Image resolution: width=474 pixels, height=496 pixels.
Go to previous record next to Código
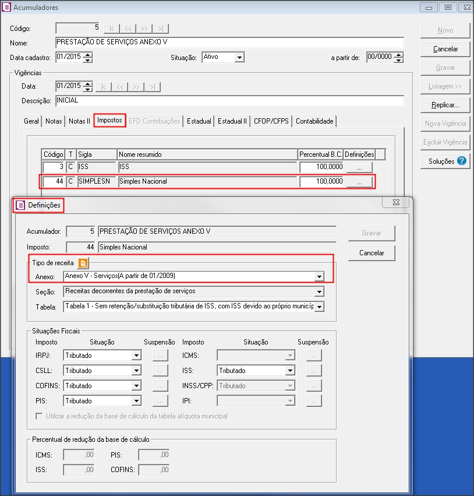point(128,29)
